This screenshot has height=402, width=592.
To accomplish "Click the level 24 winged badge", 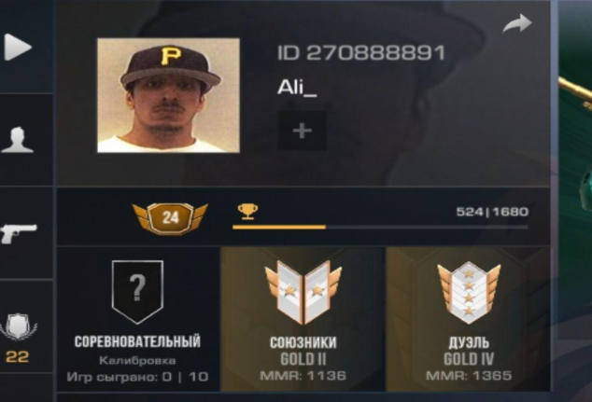I will coord(170,218).
